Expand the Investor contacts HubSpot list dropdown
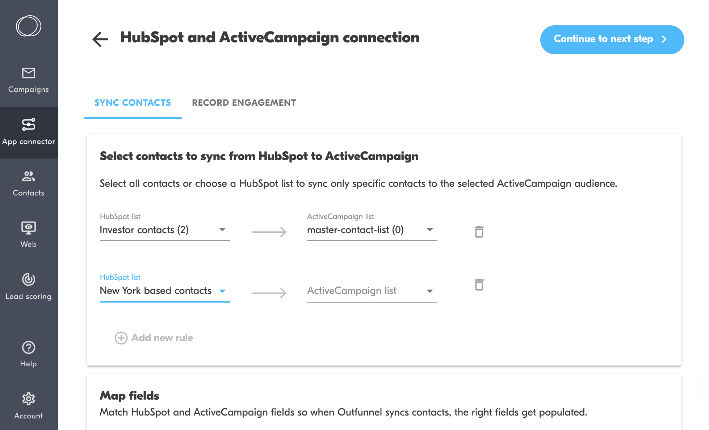 pyautogui.click(x=222, y=230)
